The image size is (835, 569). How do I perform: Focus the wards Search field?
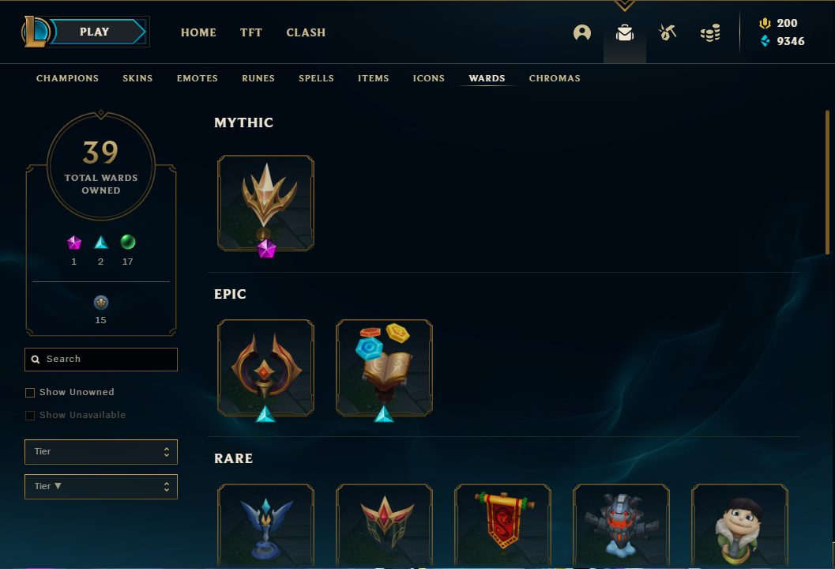(101, 359)
